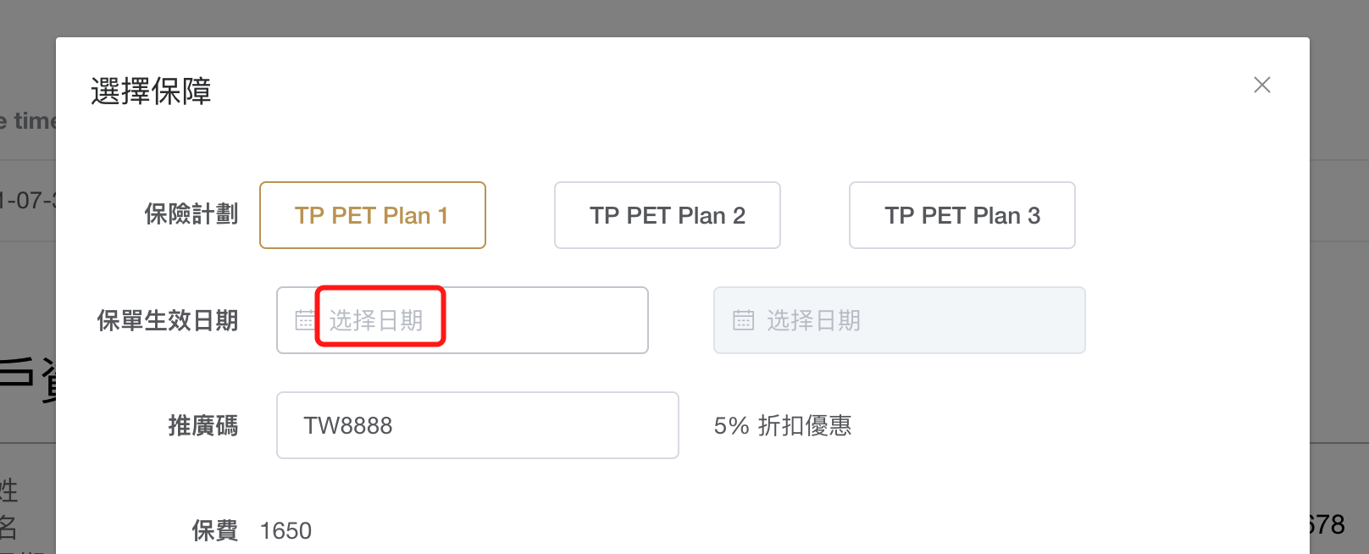Click the 保單生效日期 label
Image resolution: width=1369 pixels, height=554 pixels.
pyautogui.click(x=168, y=320)
